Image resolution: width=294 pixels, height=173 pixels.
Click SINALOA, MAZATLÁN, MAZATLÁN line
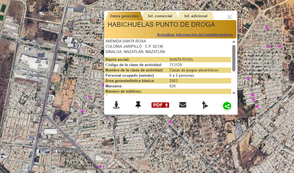(x=135, y=52)
